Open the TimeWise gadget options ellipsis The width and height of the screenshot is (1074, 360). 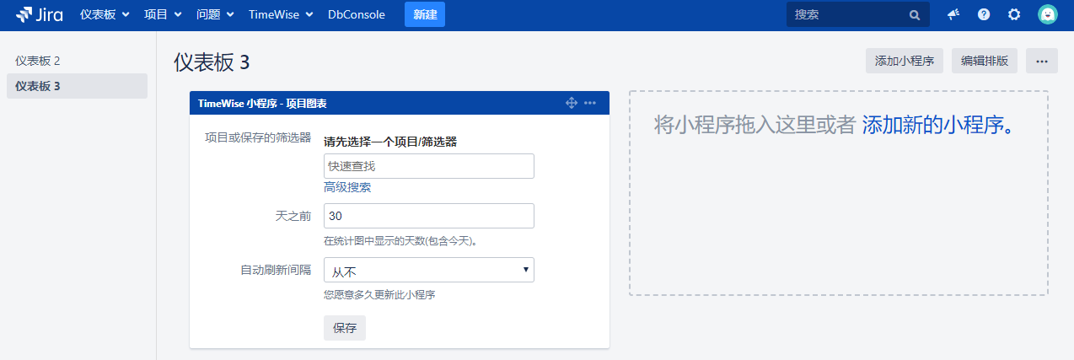tap(590, 103)
